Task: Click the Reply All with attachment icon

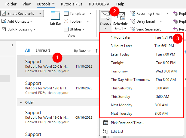Action: click(x=175, y=21)
